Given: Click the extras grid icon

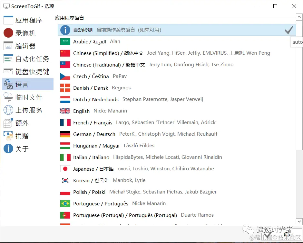Looking at the screenshot, I should pyautogui.click(x=8, y=123).
